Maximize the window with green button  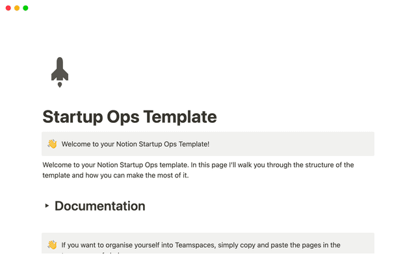25,8
